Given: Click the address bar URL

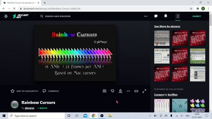Looking at the screenshot, I should click(52, 9).
